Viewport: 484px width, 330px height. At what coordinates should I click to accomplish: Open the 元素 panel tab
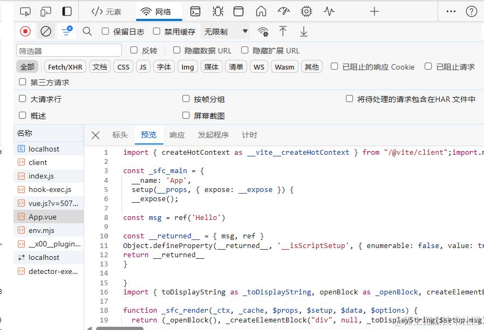[x=106, y=12]
